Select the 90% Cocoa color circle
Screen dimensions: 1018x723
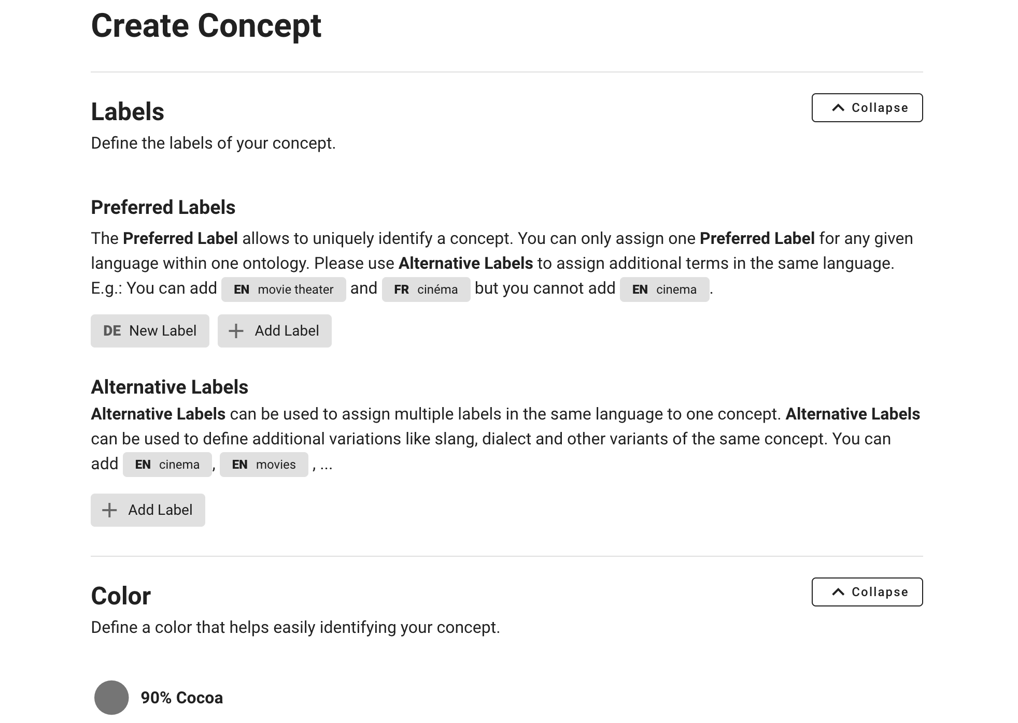tap(111, 698)
